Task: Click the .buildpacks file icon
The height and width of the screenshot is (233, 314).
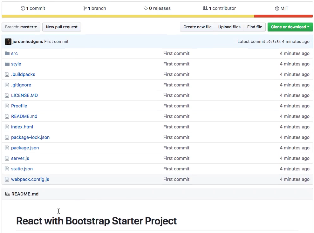Action: (7, 74)
